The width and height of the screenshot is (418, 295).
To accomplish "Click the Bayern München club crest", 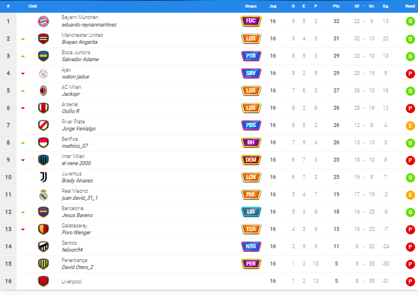I will [43, 21].
